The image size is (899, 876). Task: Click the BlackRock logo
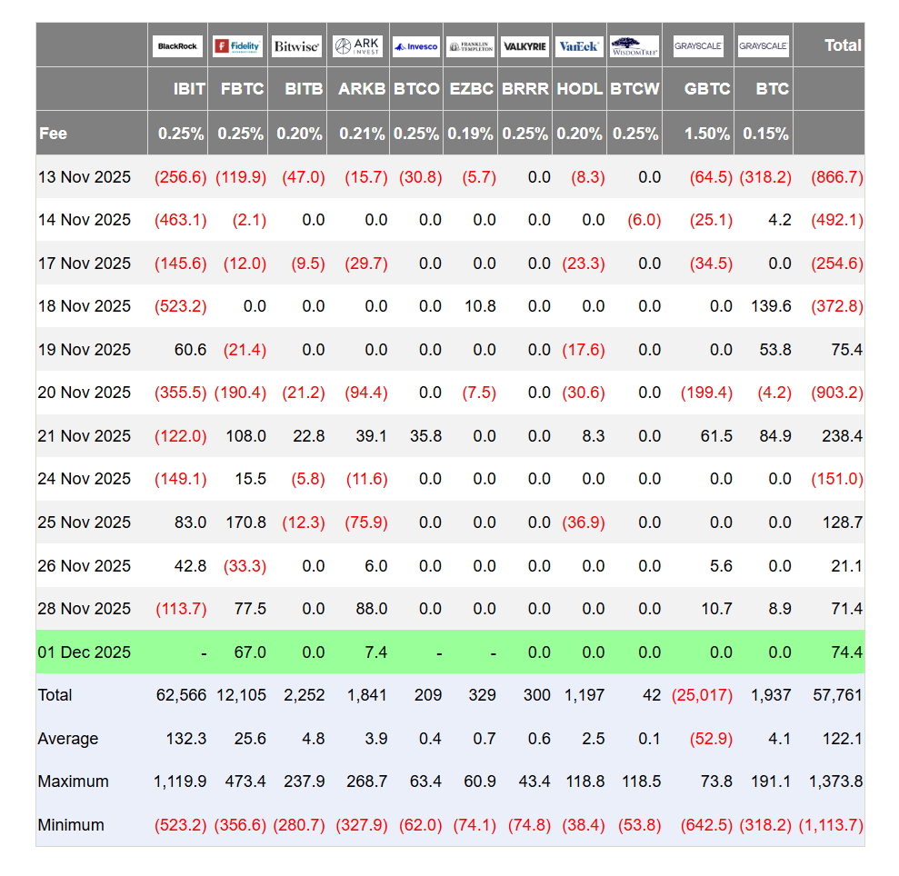(x=177, y=45)
